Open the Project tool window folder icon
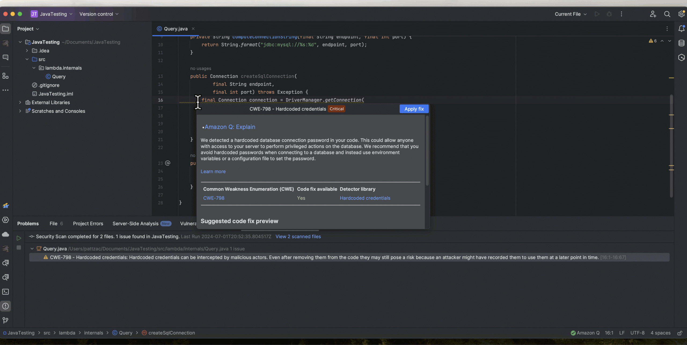 click(6, 29)
